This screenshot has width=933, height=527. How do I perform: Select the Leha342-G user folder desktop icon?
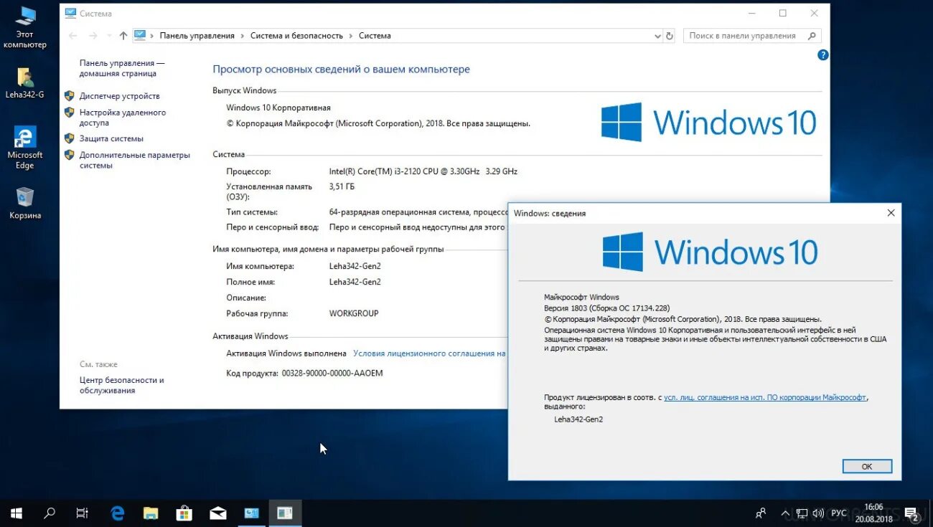click(x=25, y=83)
